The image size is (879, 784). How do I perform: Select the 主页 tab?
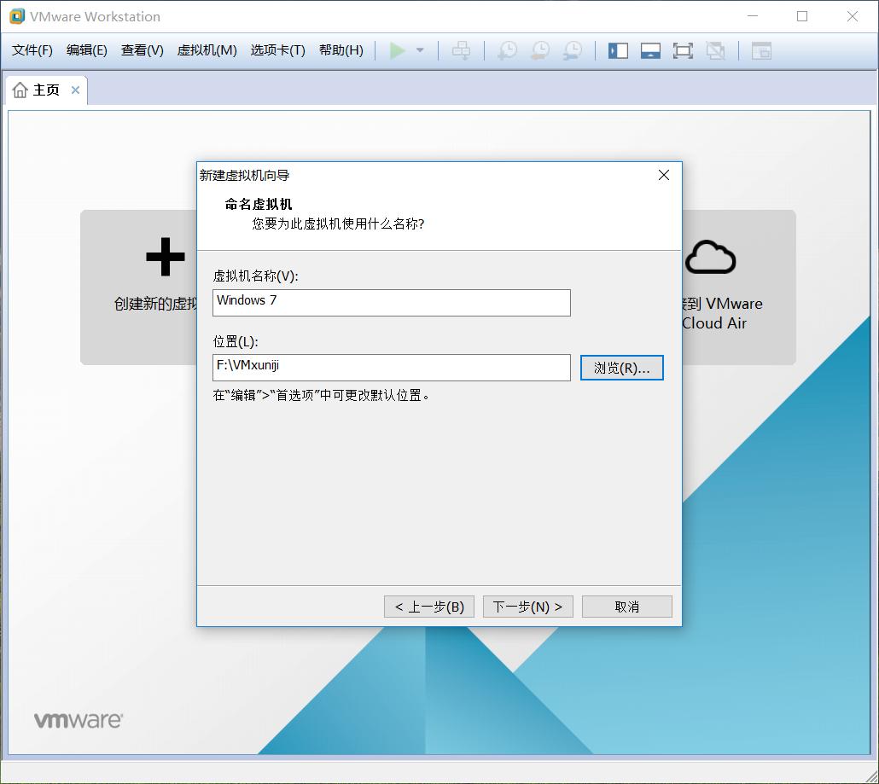coord(47,90)
